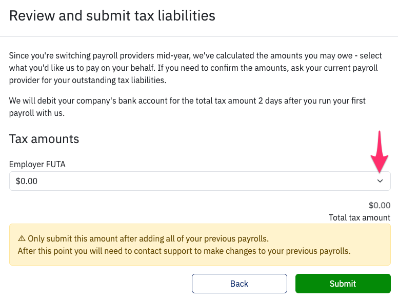Image resolution: width=398 pixels, height=301 pixels.
Task: Click the Total tax amount label
Action: click(359, 217)
